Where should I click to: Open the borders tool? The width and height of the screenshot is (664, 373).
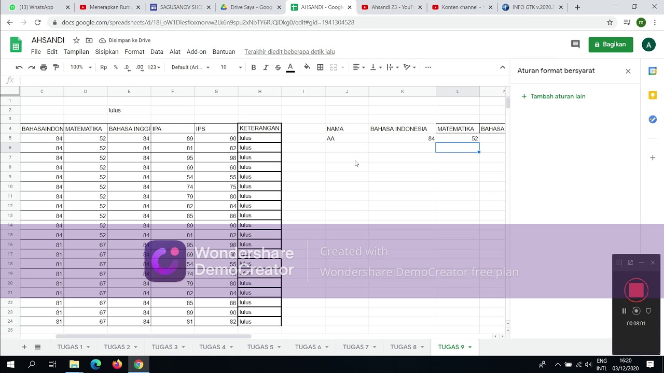(320, 67)
